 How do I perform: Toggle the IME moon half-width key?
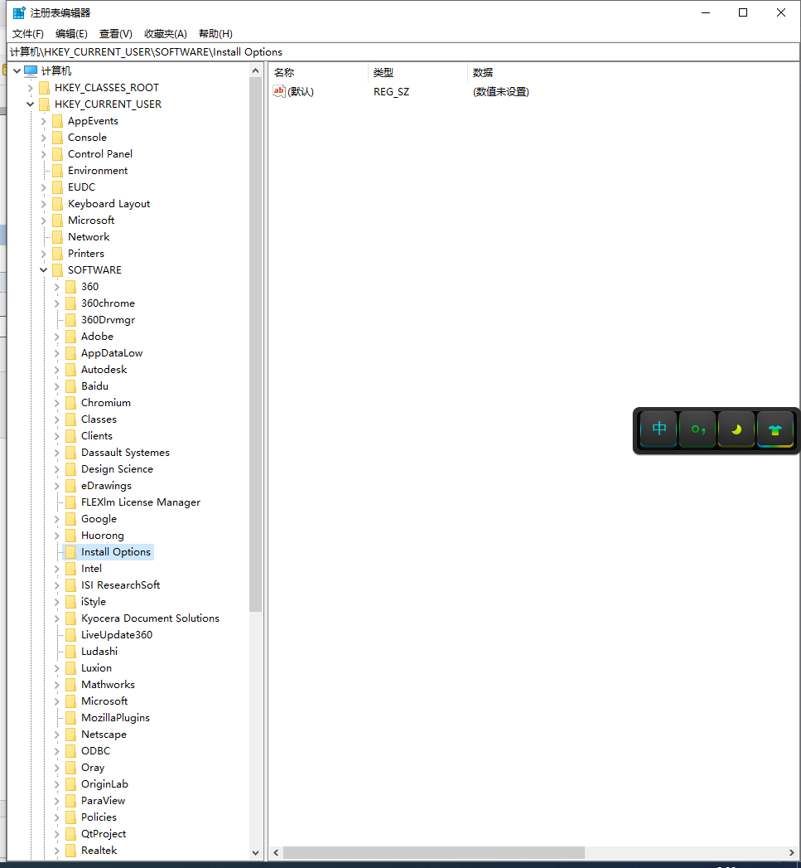pyautogui.click(x=736, y=429)
